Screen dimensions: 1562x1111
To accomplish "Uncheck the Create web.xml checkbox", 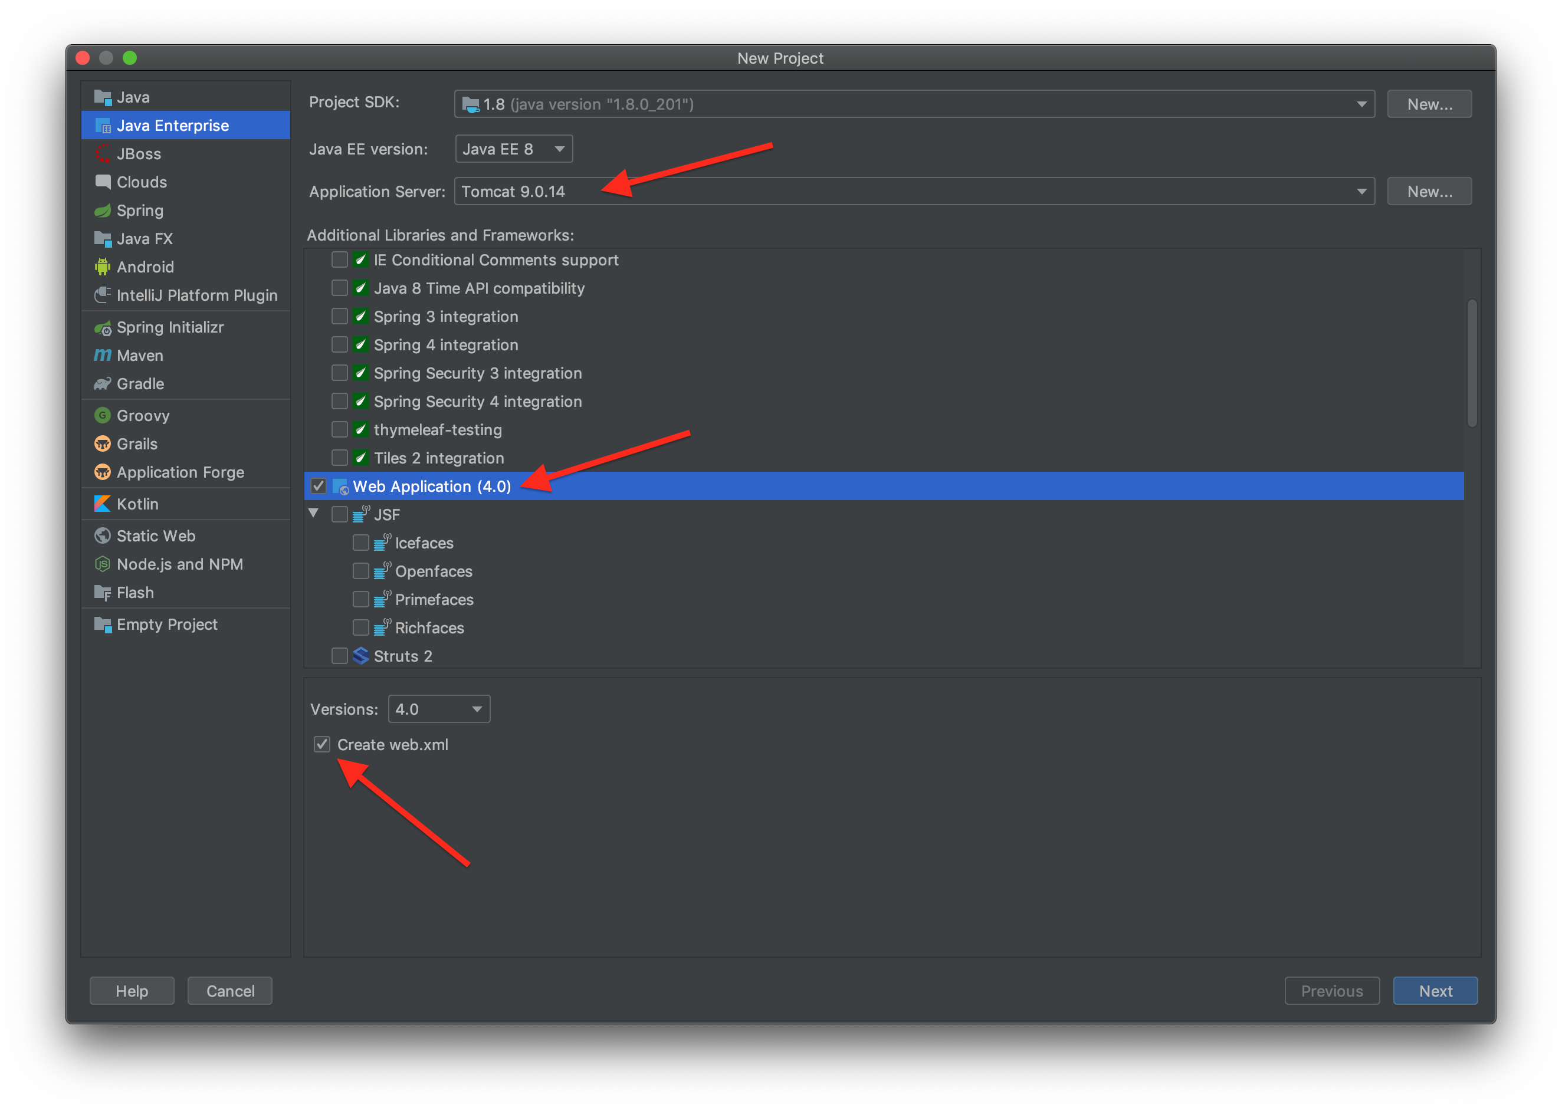I will point(322,744).
